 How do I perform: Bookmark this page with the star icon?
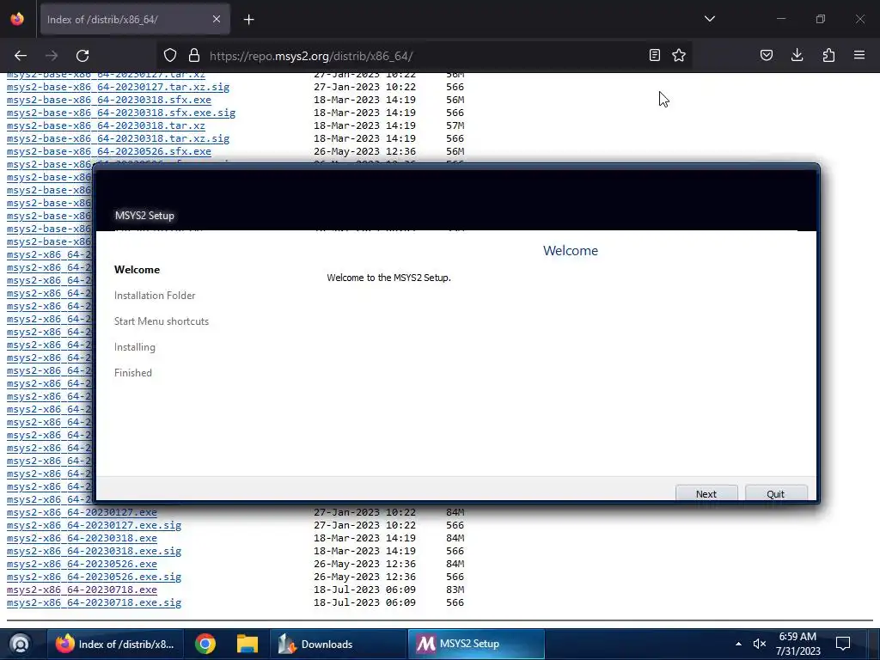(679, 55)
